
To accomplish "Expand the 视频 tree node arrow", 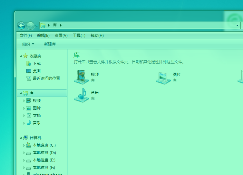I will [24, 101].
